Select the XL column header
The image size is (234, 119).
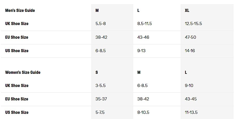[187, 11]
